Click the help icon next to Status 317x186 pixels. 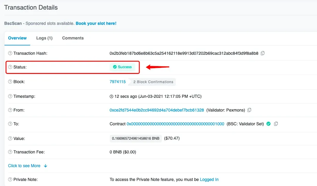(10, 67)
